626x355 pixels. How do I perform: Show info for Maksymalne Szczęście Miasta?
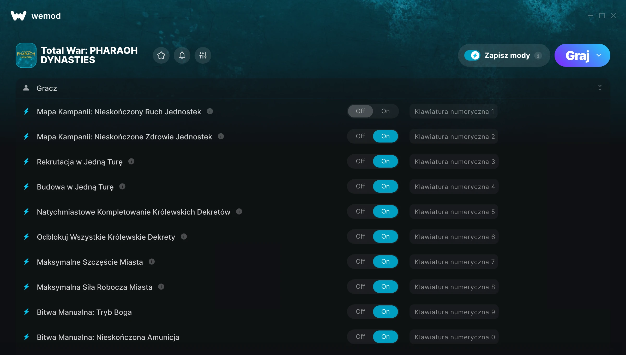pyautogui.click(x=152, y=262)
